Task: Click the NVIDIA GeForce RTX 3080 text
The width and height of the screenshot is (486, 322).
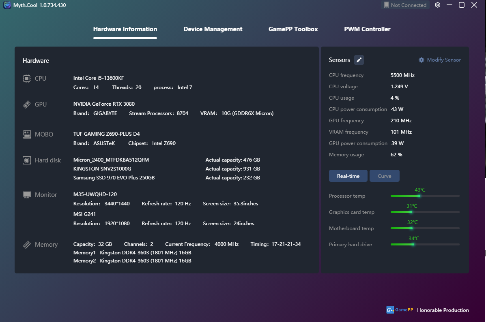Action: (104, 104)
